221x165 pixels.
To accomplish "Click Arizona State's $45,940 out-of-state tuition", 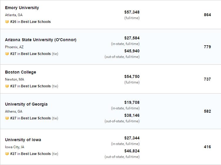I will [132, 51].
